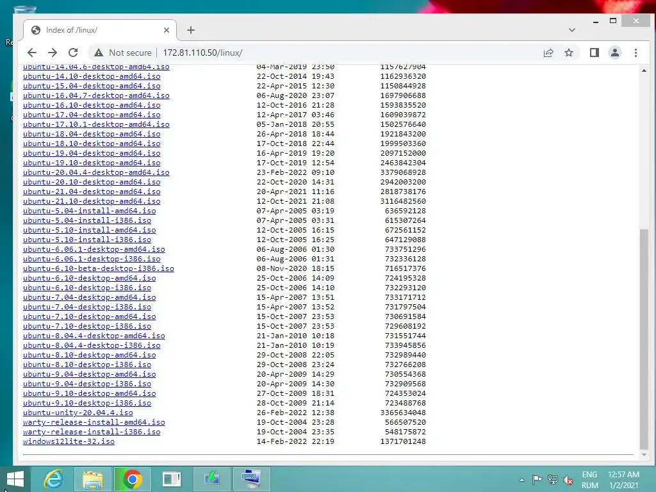
Task: Click the date 14-Feb-2022 22:19
Action: coord(295,442)
